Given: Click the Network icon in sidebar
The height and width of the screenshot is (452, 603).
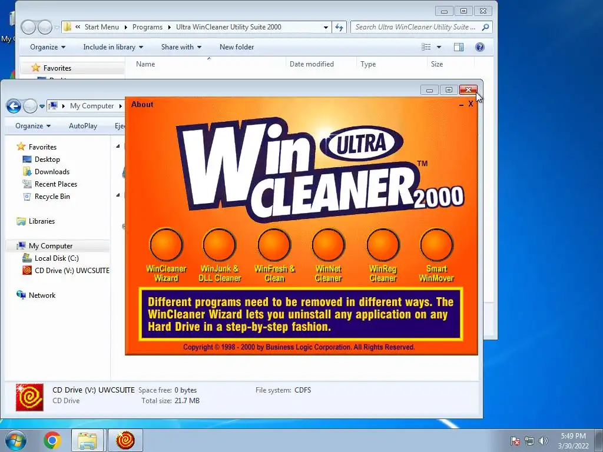Looking at the screenshot, I should click(x=21, y=295).
